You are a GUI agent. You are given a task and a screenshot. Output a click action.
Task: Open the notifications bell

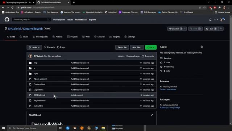[210, 20]
